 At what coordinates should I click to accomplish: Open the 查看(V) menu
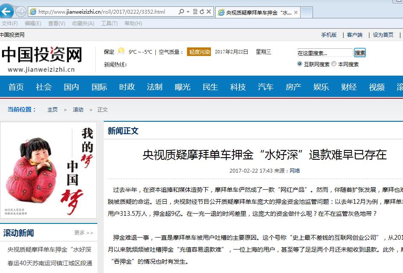56,23
